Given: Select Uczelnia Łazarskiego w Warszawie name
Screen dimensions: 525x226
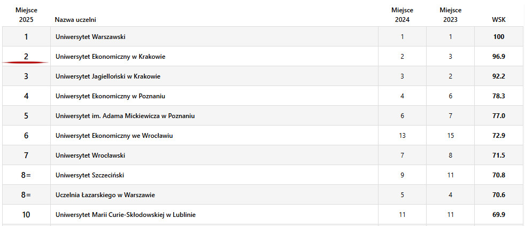Looking at the screenshot, I should click(x=105, y=195).
